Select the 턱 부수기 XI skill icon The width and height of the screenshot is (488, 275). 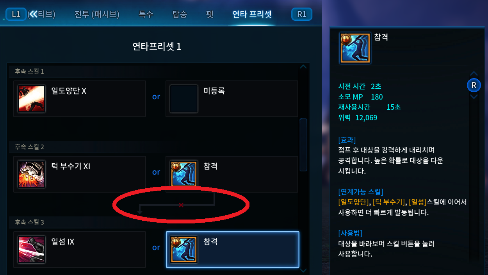click(32, 175)
